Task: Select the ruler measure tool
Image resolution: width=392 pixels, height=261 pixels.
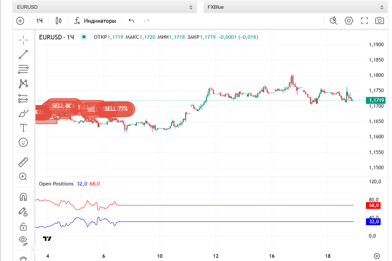Action: click(x=23, y=162)
